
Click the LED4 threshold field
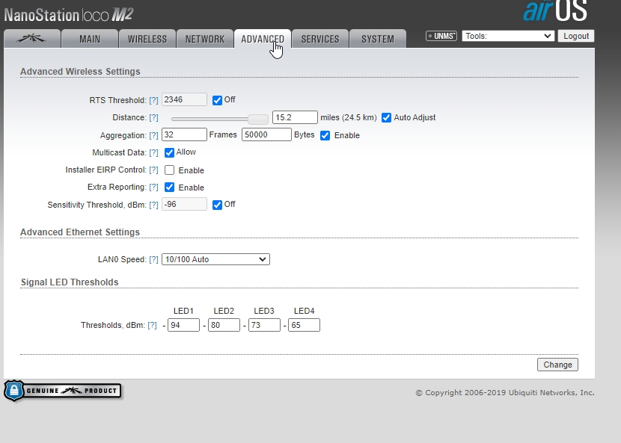point(304,325)
